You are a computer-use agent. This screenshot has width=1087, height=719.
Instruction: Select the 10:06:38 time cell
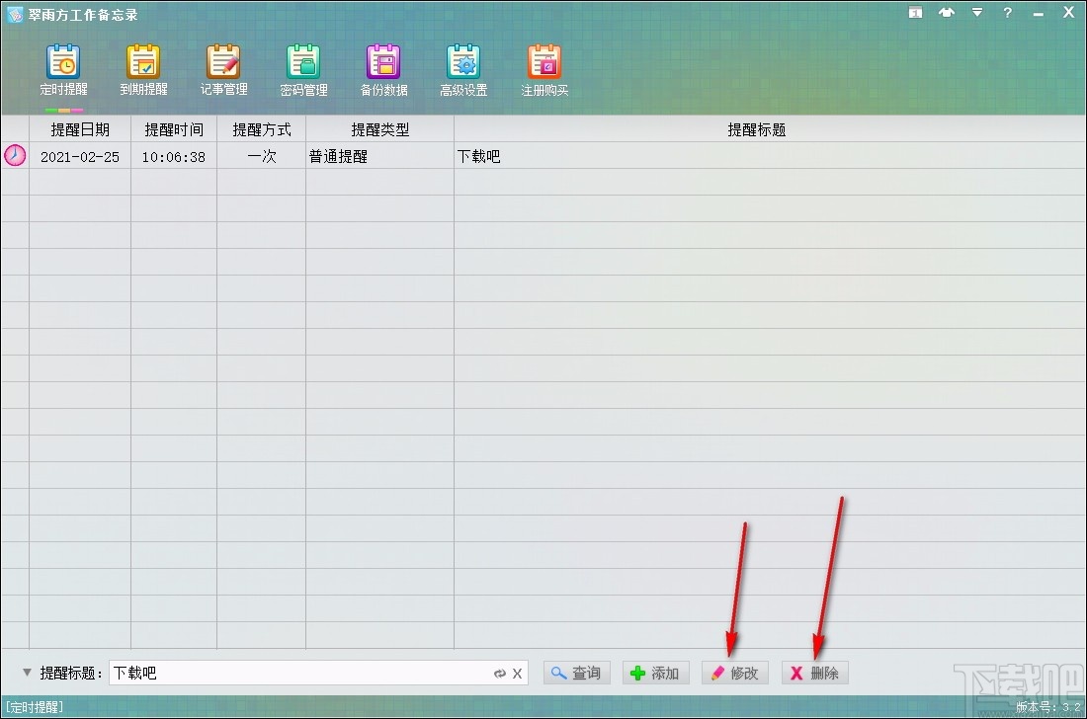173,157
